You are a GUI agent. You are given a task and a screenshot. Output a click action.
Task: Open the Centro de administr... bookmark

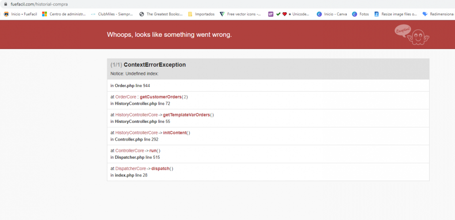pos(64,14)
